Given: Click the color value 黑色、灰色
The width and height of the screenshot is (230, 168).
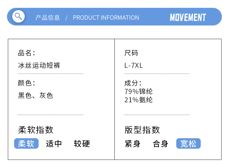Looking at the screenshot, I should coord(35,96).
